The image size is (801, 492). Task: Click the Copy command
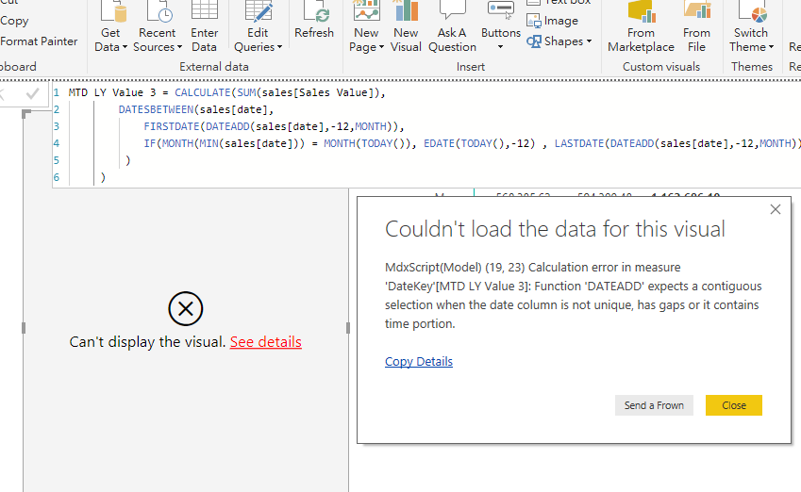[x=14, y=21]
